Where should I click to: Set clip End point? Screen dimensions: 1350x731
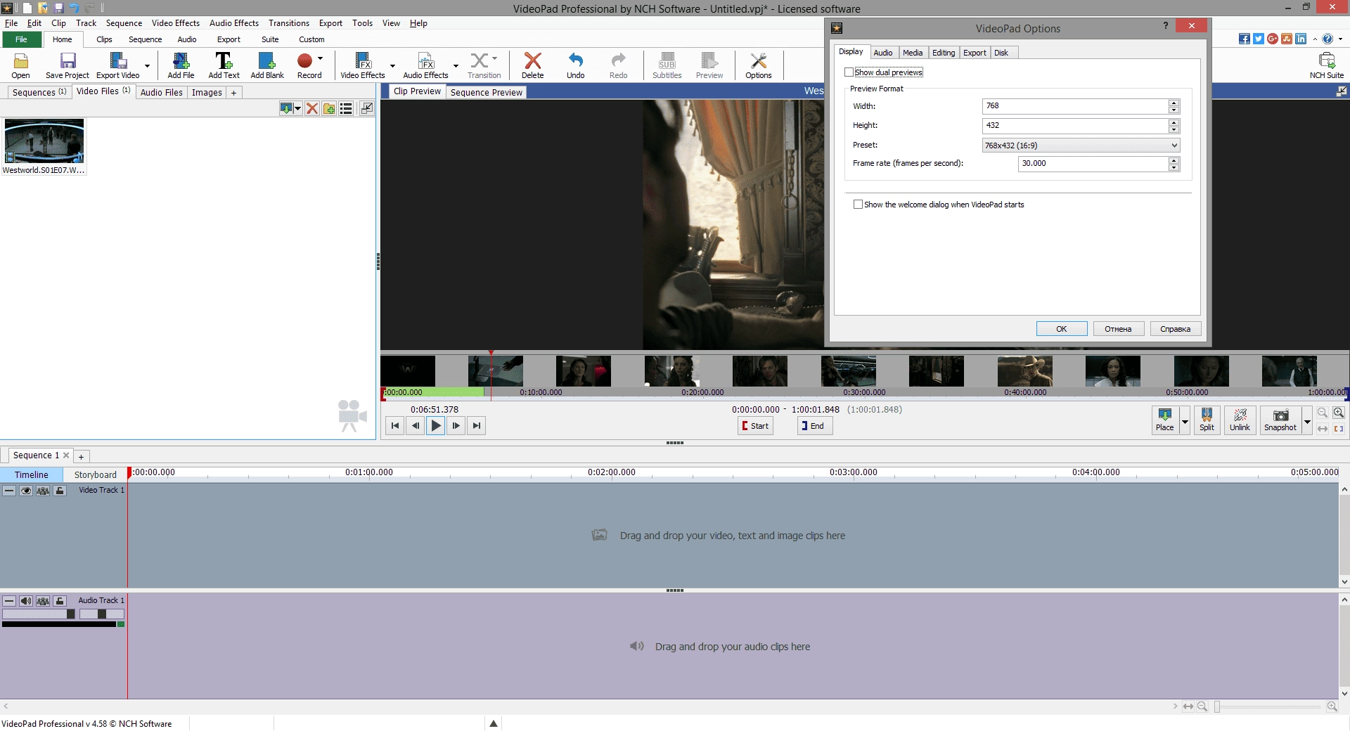[814, 426]
